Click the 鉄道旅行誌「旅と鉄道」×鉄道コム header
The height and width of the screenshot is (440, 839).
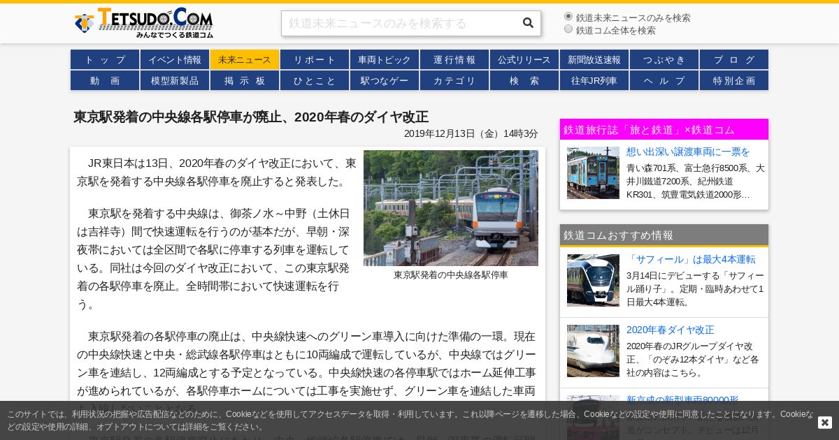pyautogui.click(x=664, y=129)
